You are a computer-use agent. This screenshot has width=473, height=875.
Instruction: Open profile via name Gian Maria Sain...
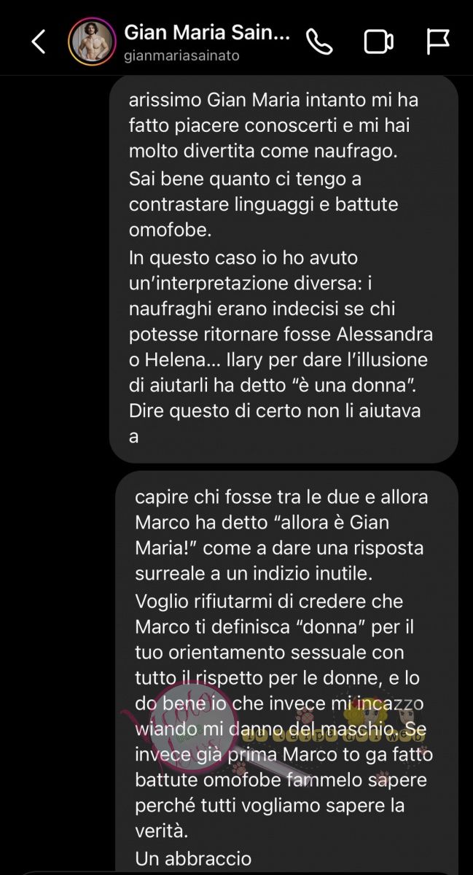point(208,33)
